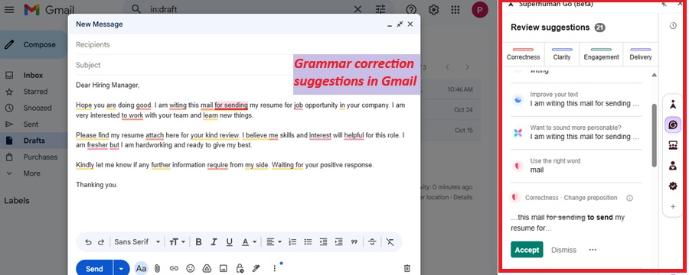Apply italic formatting

point(214,242)
